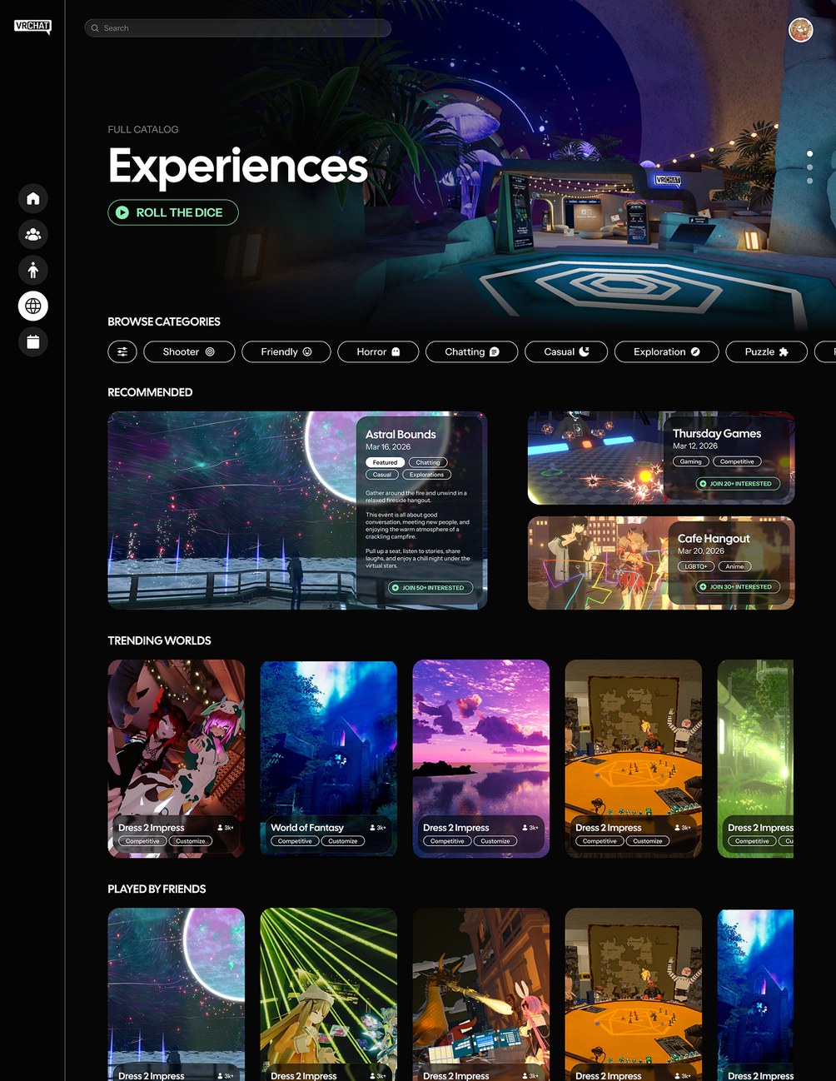The width and height of the screenshot is (836, 1081).
Task: Select the Friendly category
Action: point(286,351)
